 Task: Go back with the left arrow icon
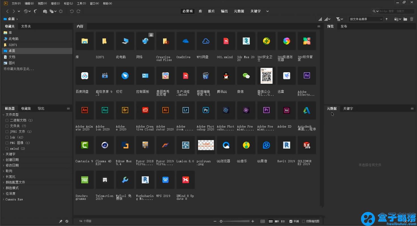click(7, 11)
